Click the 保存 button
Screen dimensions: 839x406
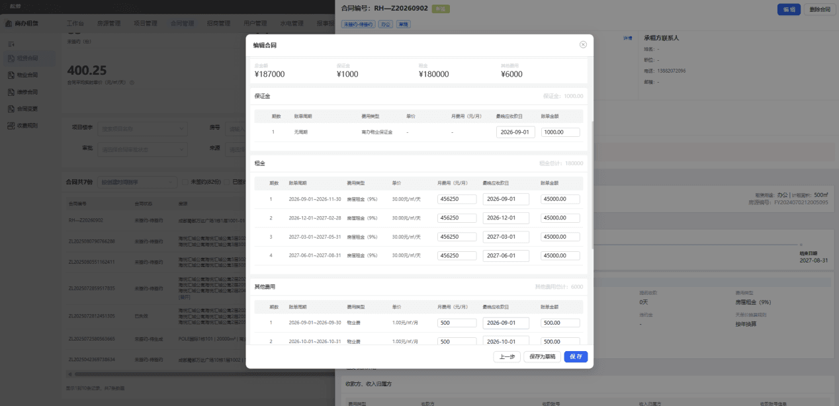[x=576, y=356]
